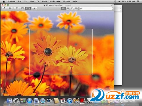This screenshot has width=142, height=106.
Task: Open the Apple menu
Action: pos(4,1)
